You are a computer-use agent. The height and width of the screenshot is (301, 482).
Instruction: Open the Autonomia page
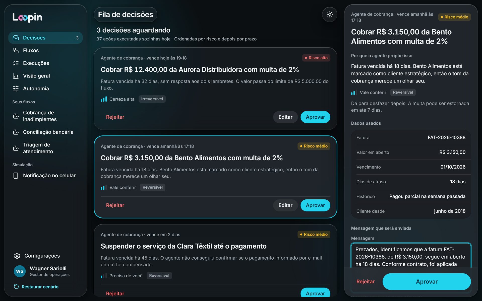pos(45,89)
